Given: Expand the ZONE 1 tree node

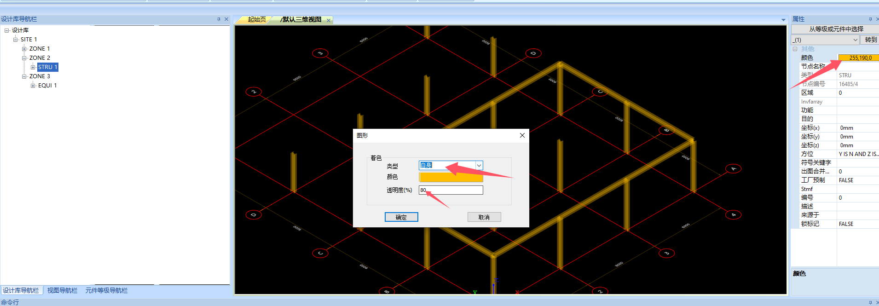Looking at the screenshot, I should (24, 49).
